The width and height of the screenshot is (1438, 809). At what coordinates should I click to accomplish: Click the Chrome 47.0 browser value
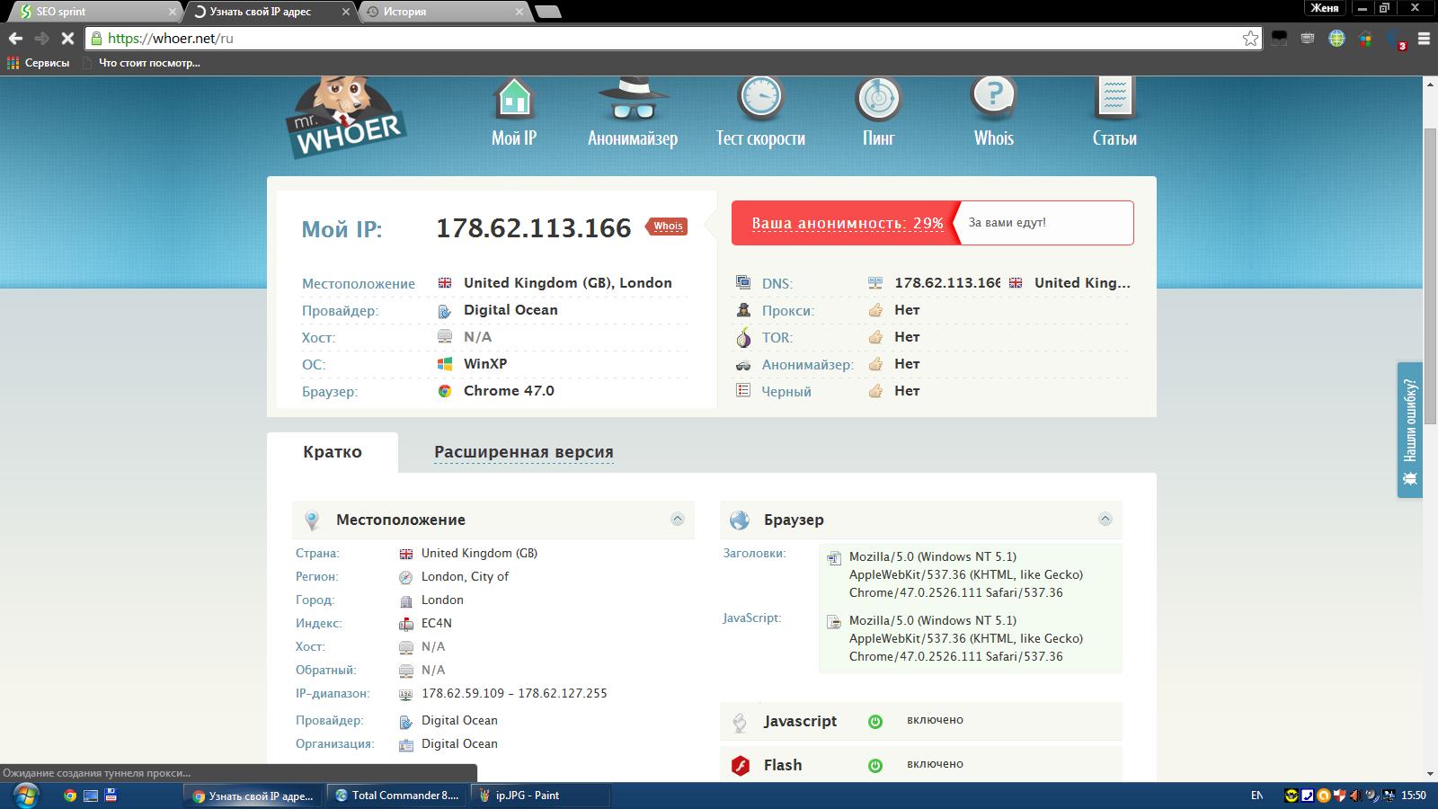(509, 391)
